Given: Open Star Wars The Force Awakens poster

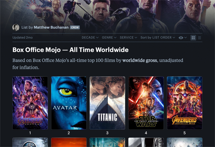Looking at the screenshot, I should point(146,103).
